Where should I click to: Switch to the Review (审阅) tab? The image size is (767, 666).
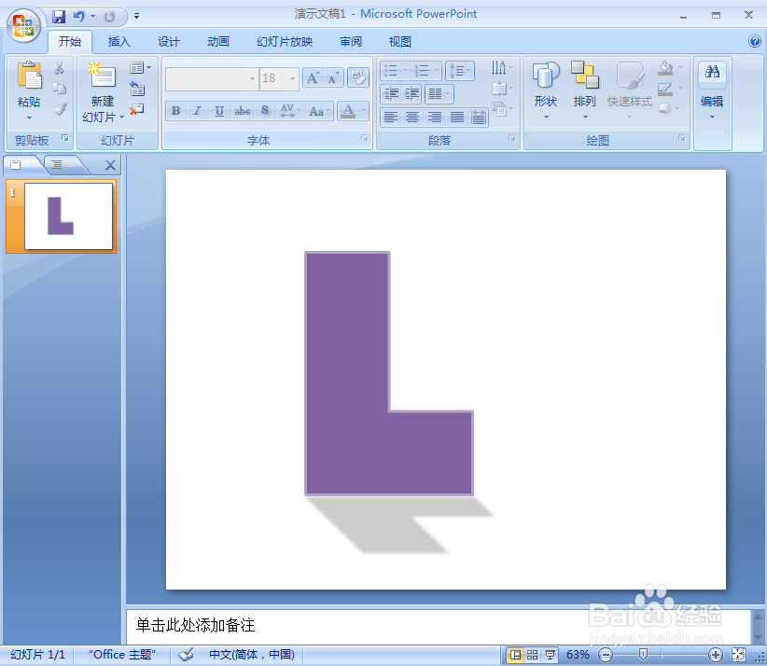pos(351,42)
